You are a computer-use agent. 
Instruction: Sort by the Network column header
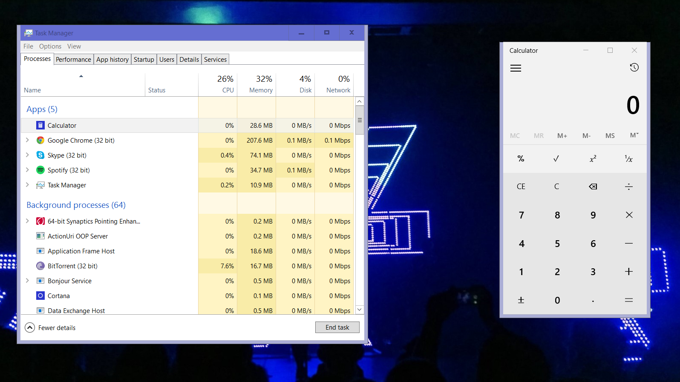point(334,84)
